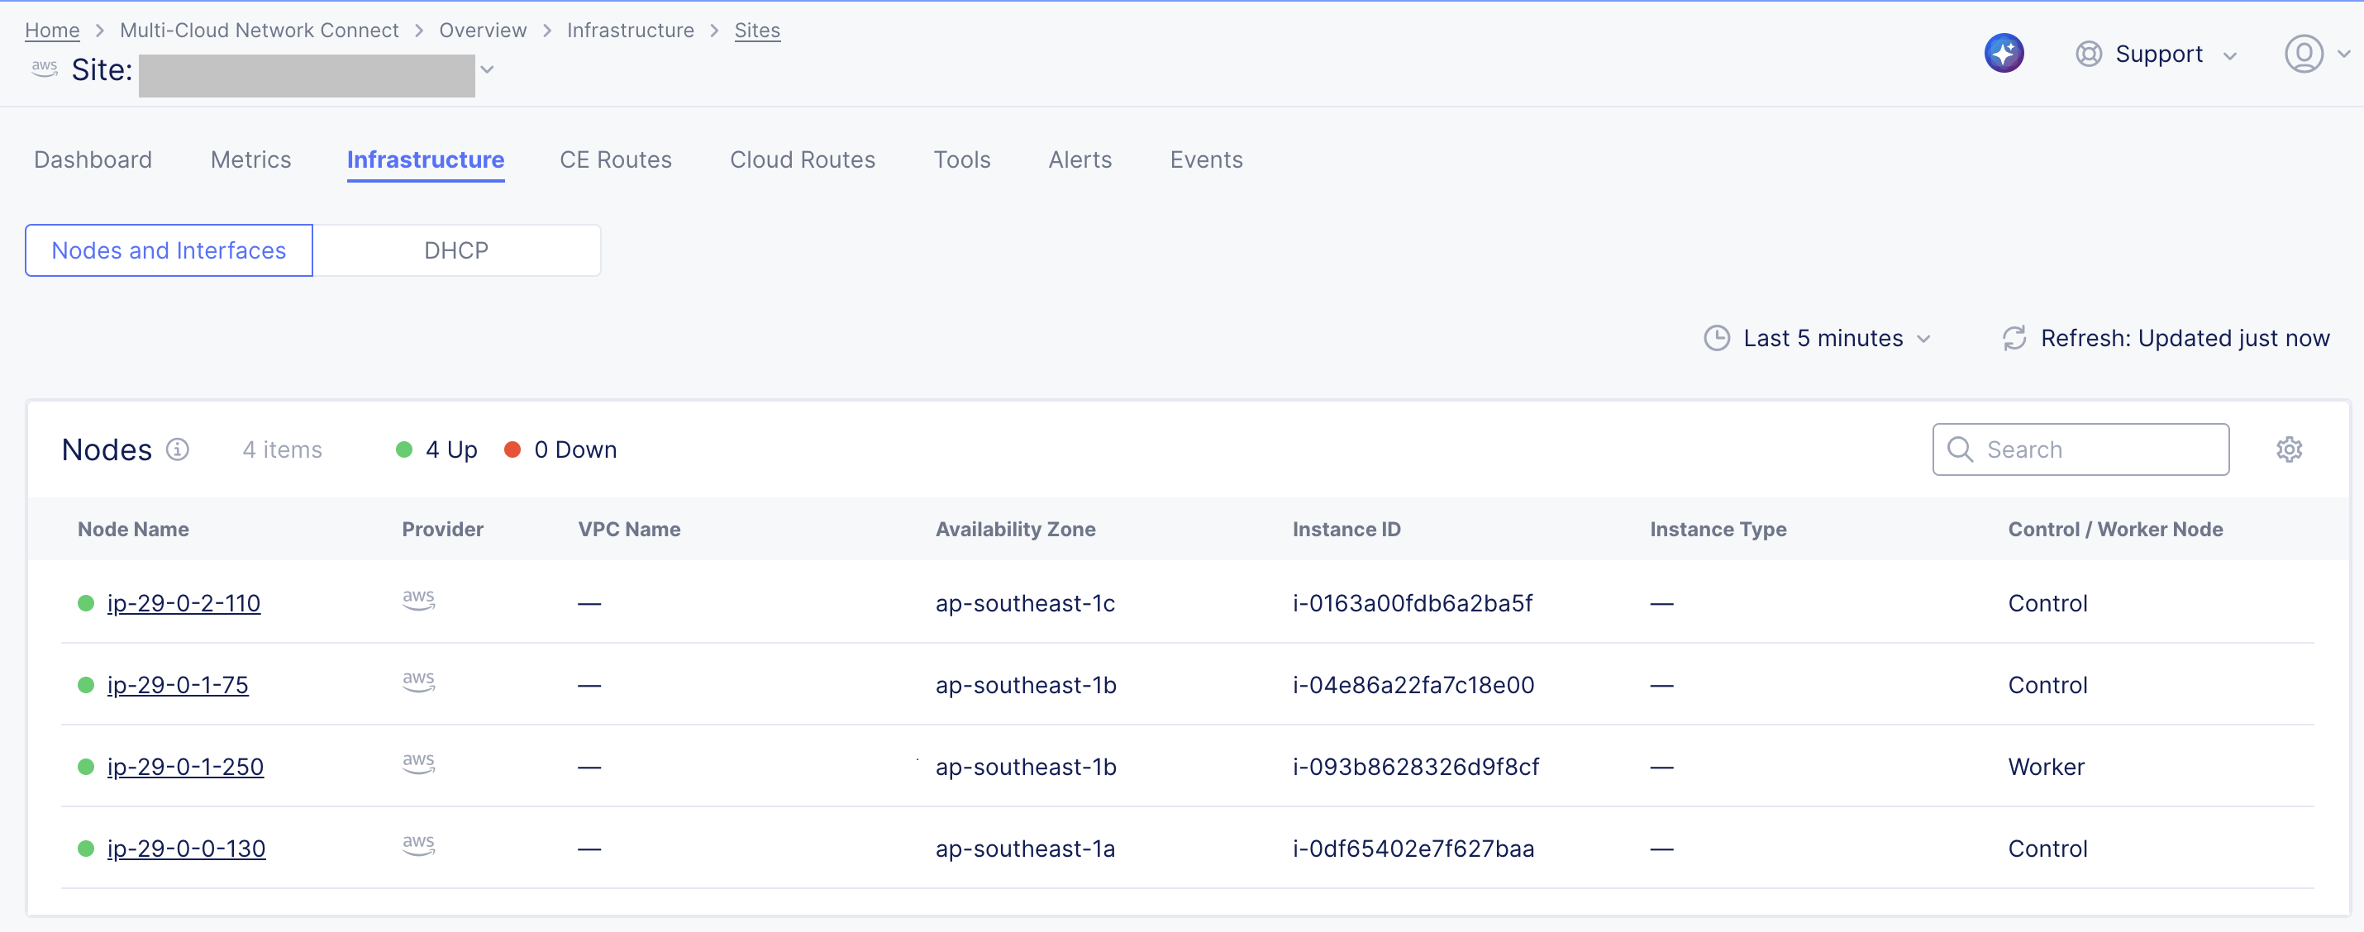Screen dimensions: 2364x932
Task: Open the Alerts tab
Action: pos(1080,159)
